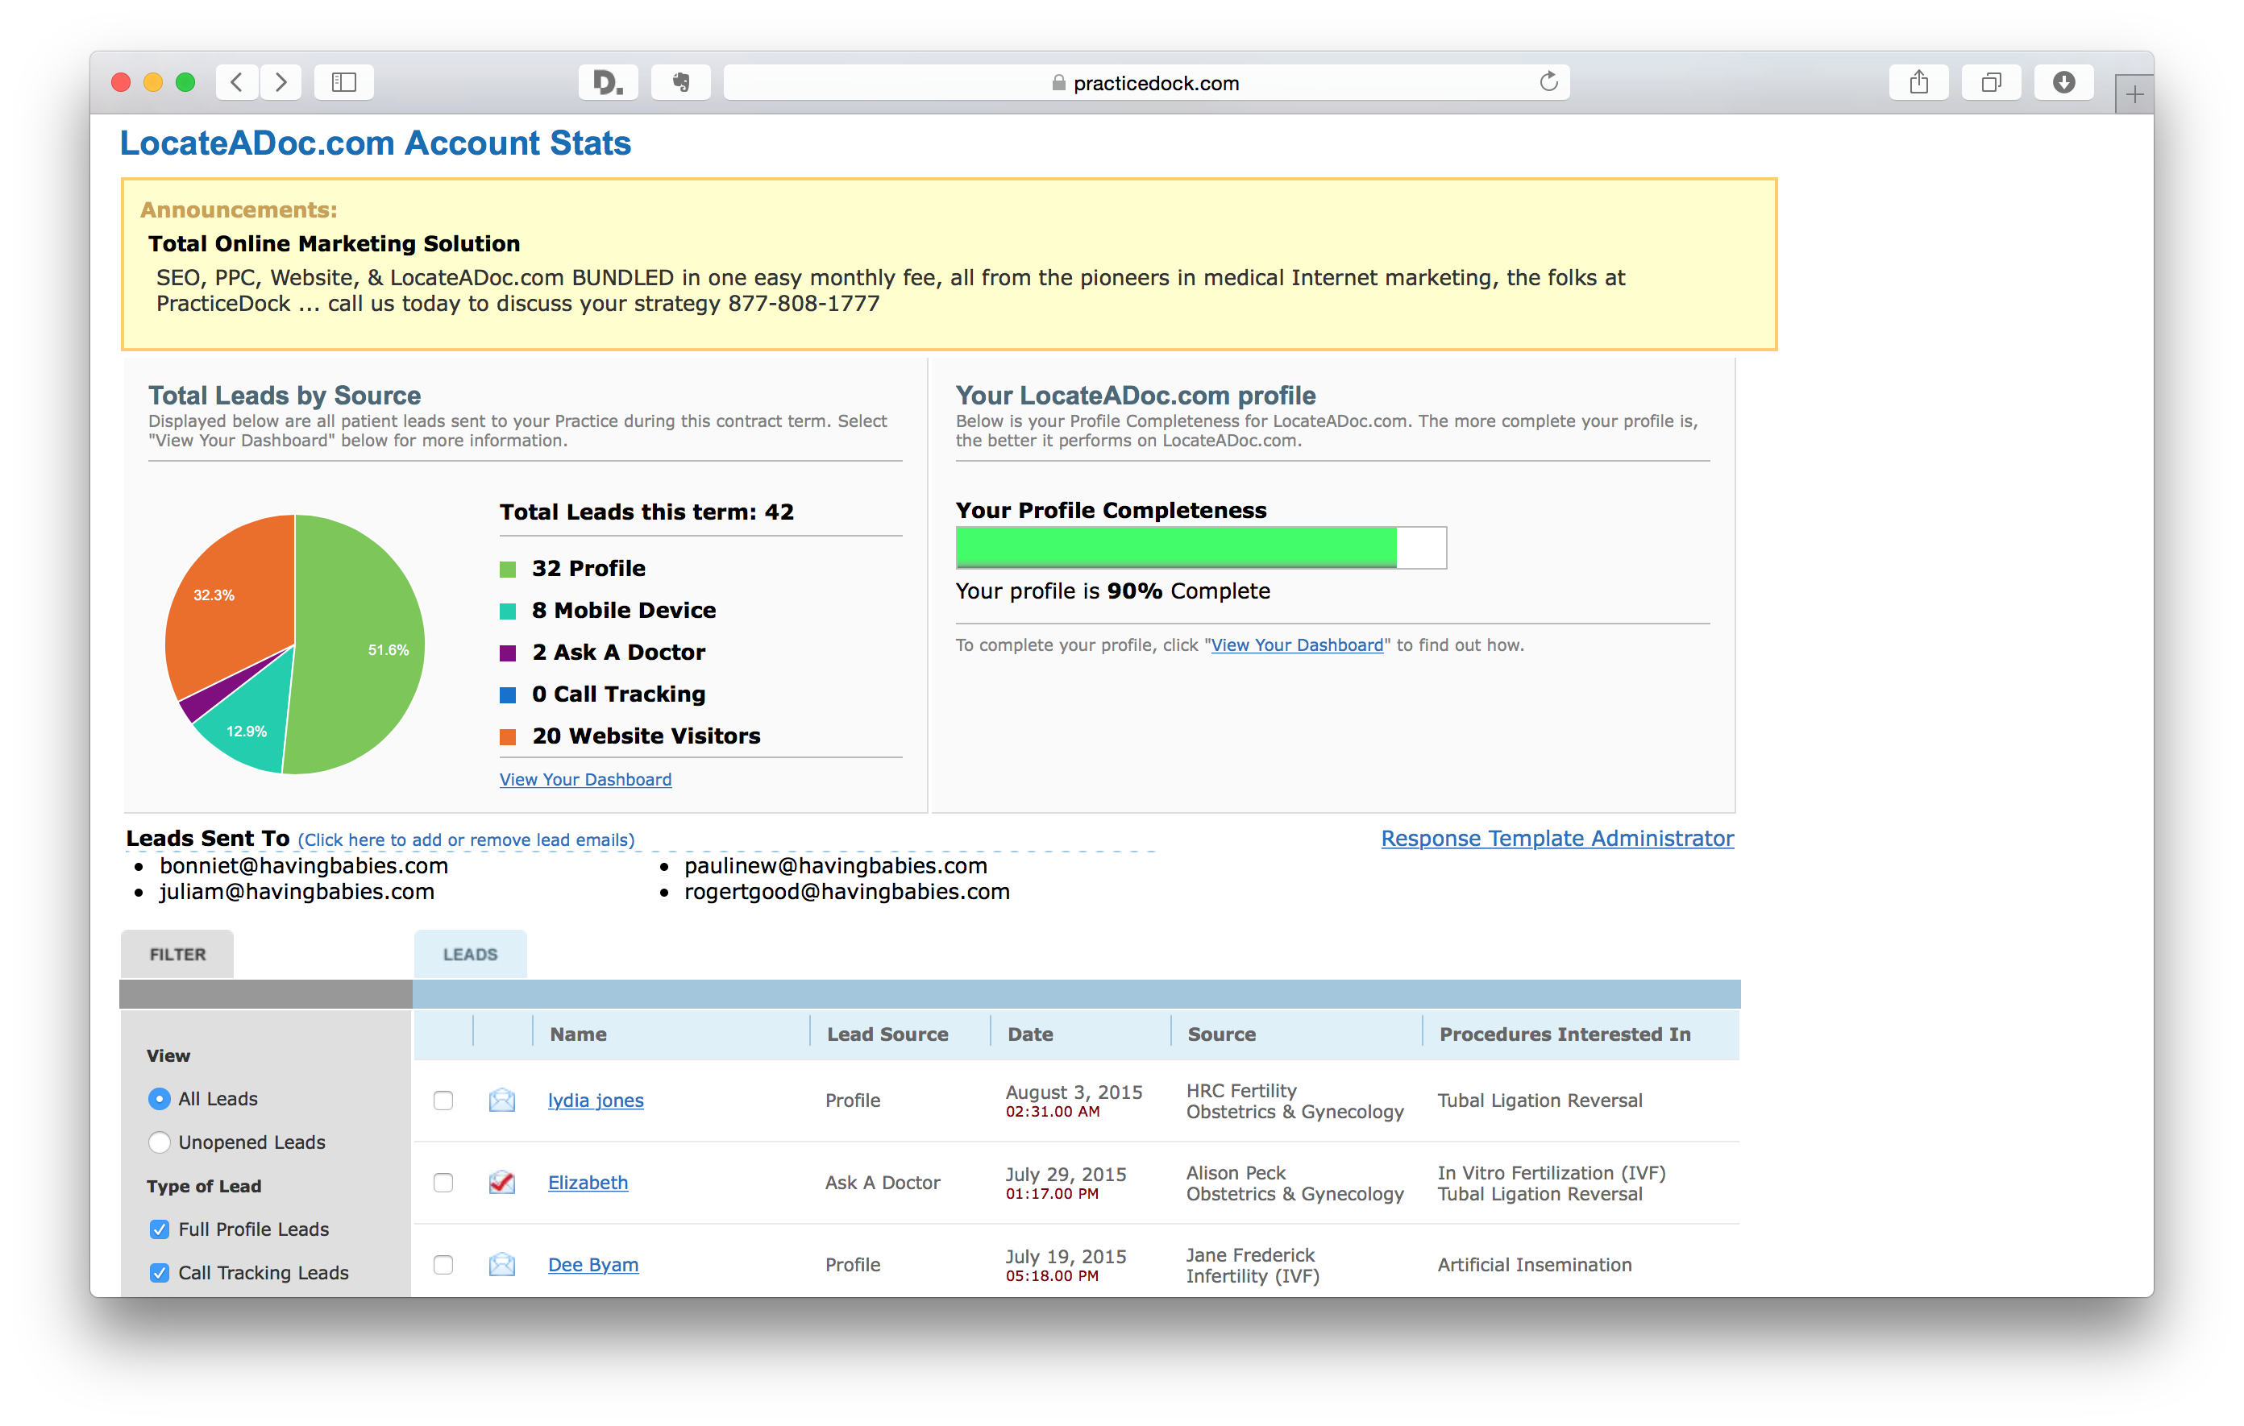Image resolution: width=2244 pixels, height=1426 pixels.
Task: Click to add or remove lead emails
Action: (466, 840)
